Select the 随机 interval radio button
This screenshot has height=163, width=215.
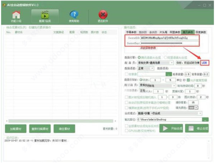[141, 80]
